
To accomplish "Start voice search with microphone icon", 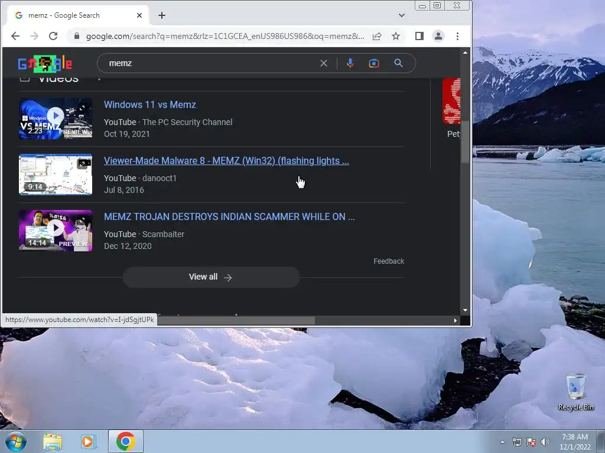I will click(x=350, y=63).
